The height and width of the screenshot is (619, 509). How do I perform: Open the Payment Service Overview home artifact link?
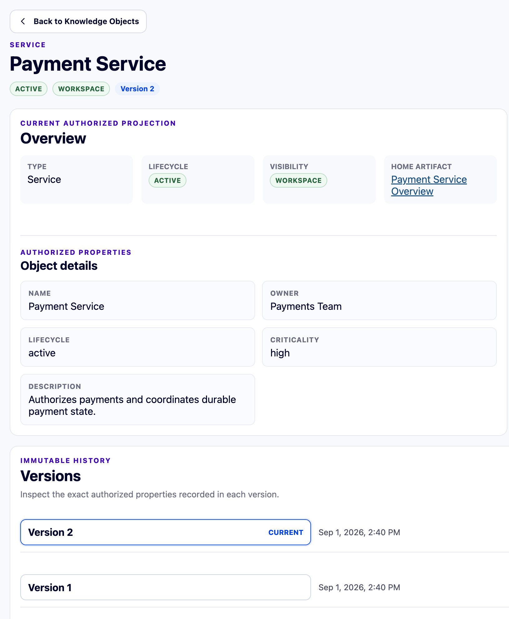429,185
